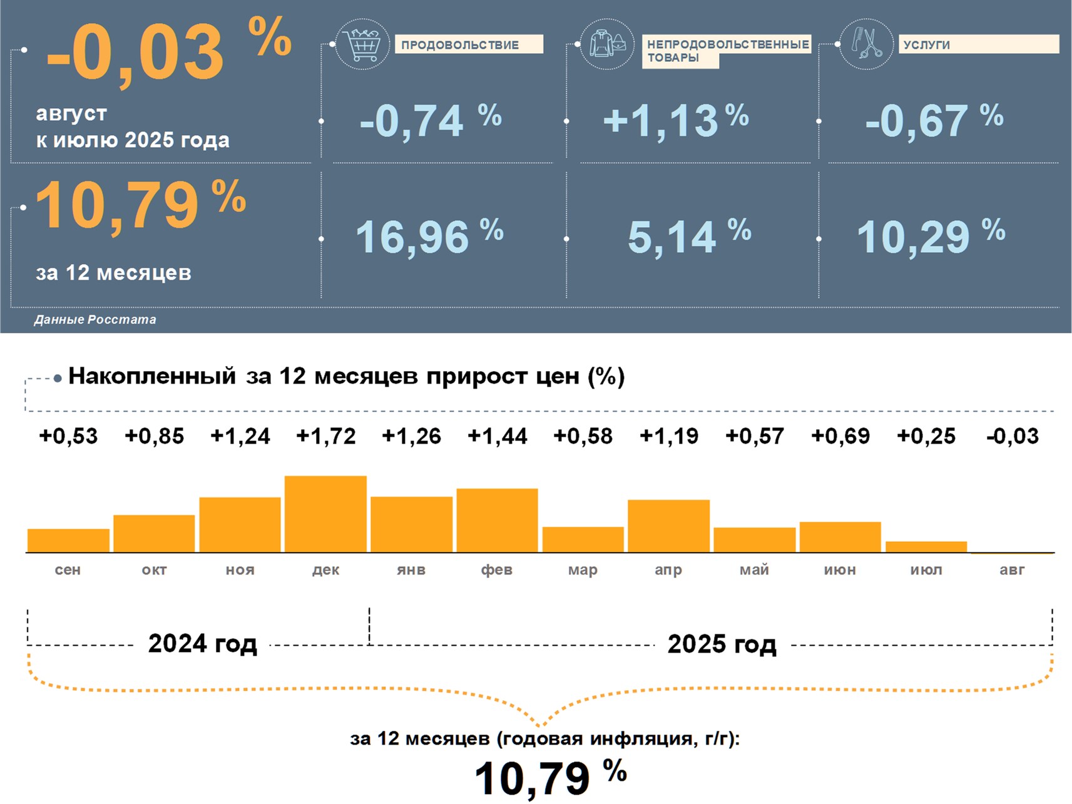Image resolution: width=1072 pixels, height=804 pixels.
Task: Click the shopping cart food icon
Action: coord(362,44)
